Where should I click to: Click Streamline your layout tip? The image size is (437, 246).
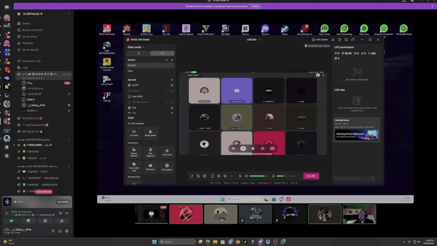318,46
